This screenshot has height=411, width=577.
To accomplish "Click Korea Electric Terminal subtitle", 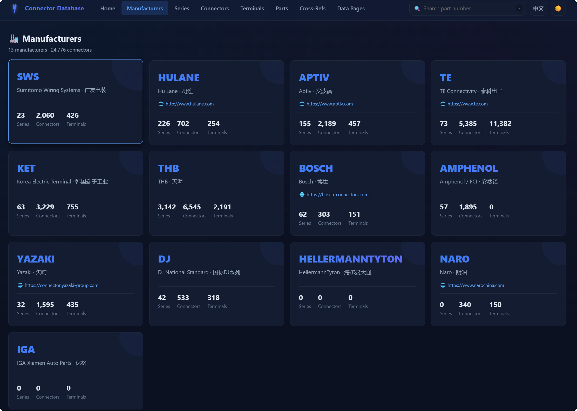I will [x=63, y=182].
